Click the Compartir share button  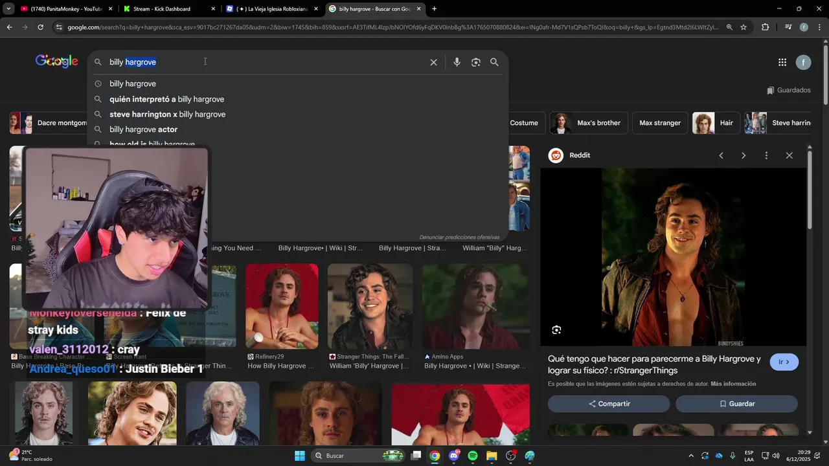click(x=609, y=404)
